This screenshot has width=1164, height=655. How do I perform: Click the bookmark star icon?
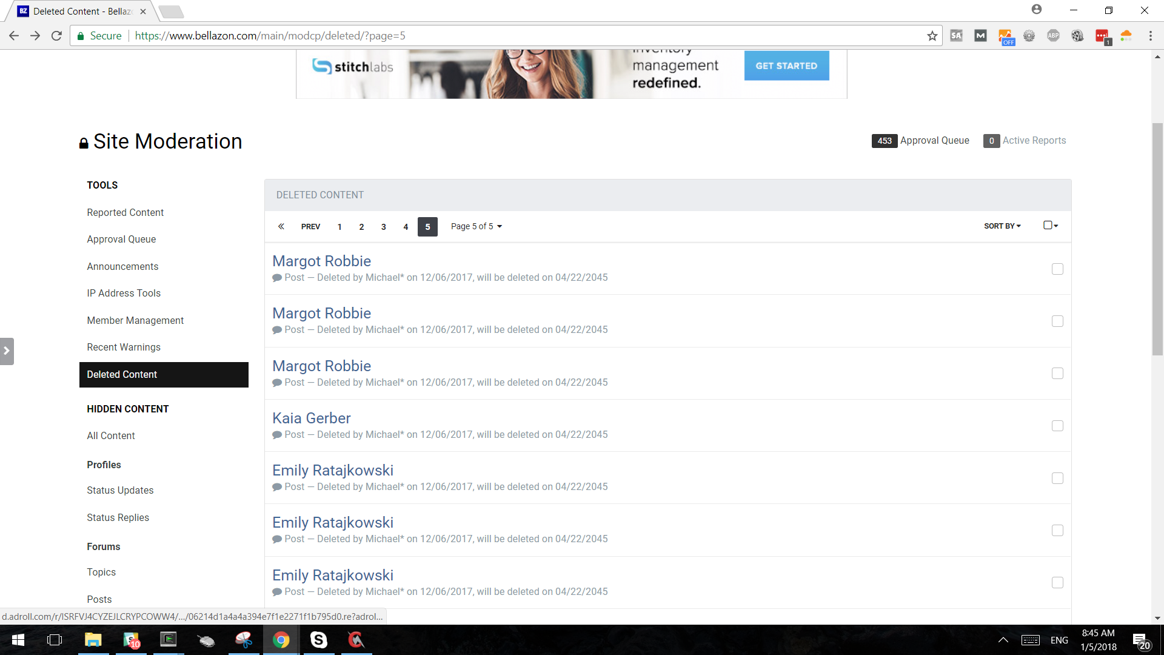pyautogui.click(x=932, y=36)
